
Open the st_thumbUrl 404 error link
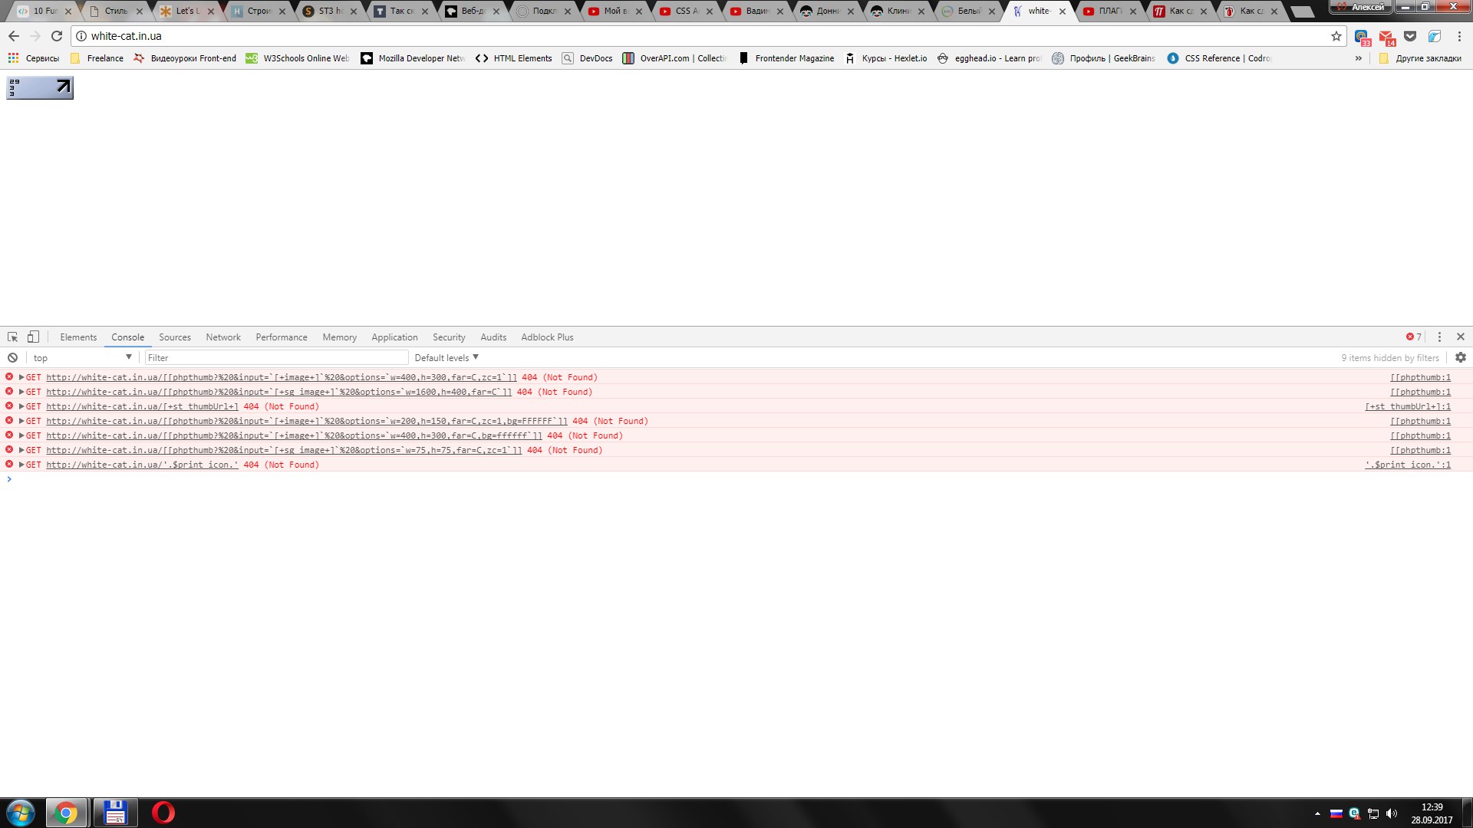click(142, 406)
